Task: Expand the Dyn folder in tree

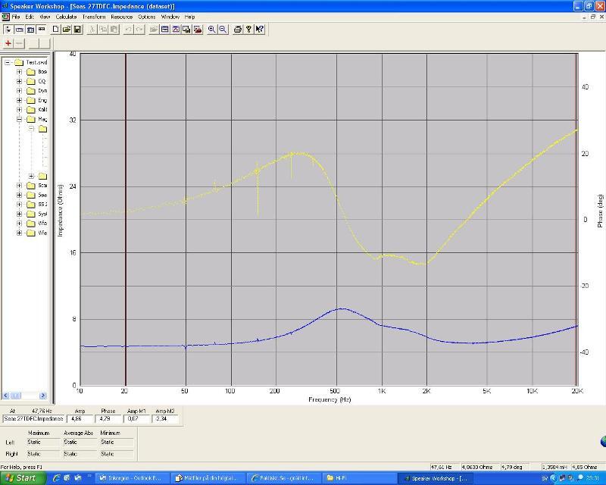Action: pos(19,91)
